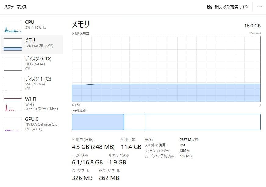The height and width of the screenshot is (187, 266).
Task: Click the in-use segment of the composition bar
Action: 98,122
